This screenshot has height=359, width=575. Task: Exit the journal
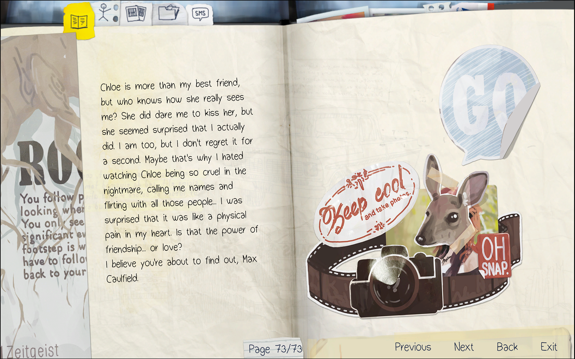coord(549,347)
